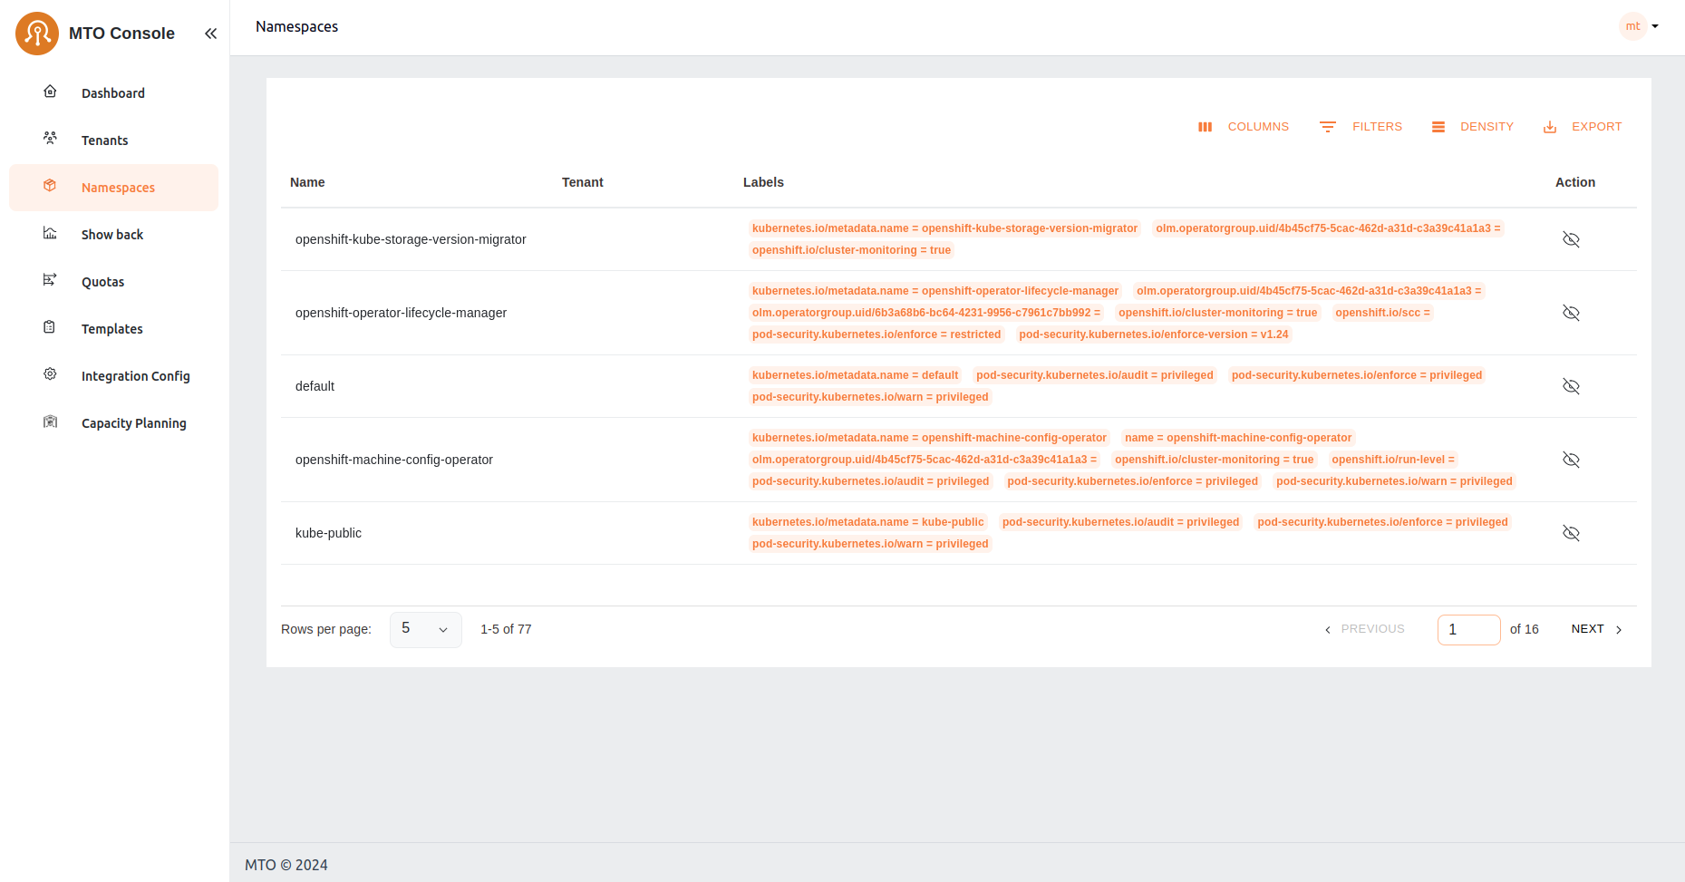Screen dimensions: 1685x882
Task: Open the mt user account dropdown
Action: (x=1639, y=26)
